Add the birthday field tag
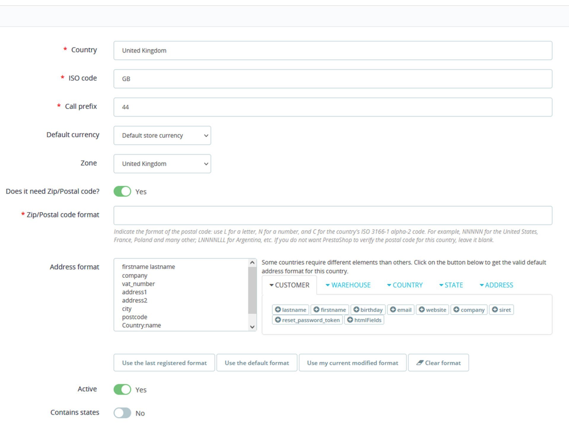 [x=368, y=310]
